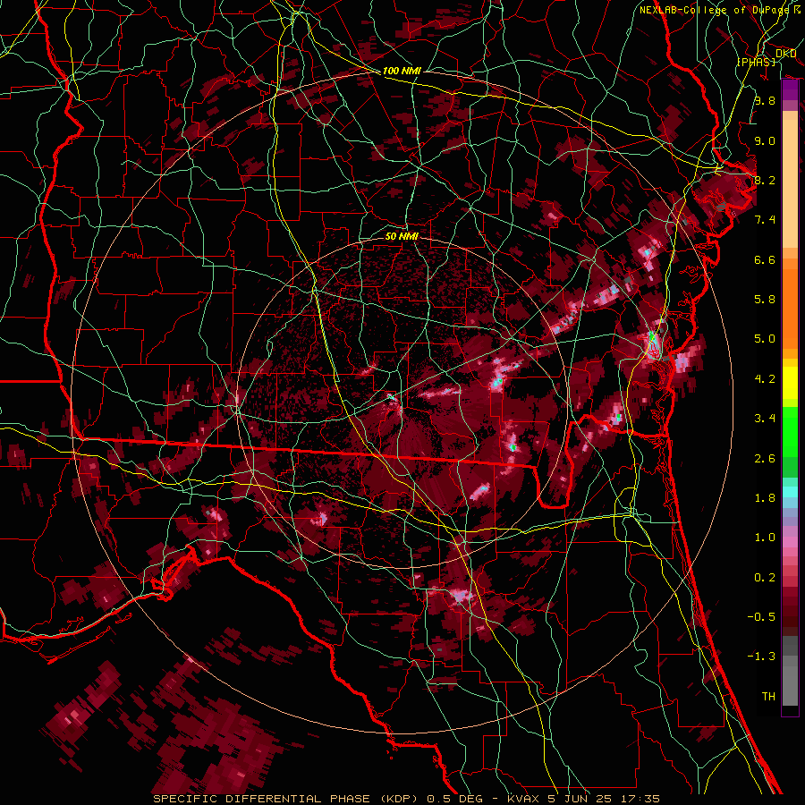Click the -1.3 legend value
Screen dimensions: 805x805
coord(761,657)
